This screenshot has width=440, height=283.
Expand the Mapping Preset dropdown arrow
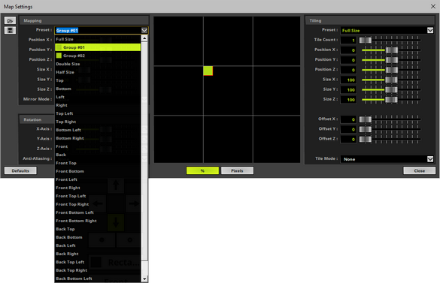point(144,30)
